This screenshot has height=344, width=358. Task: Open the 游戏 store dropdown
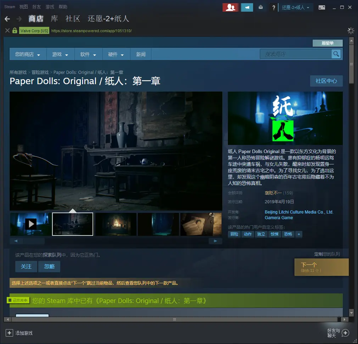(x=60, y=54)
